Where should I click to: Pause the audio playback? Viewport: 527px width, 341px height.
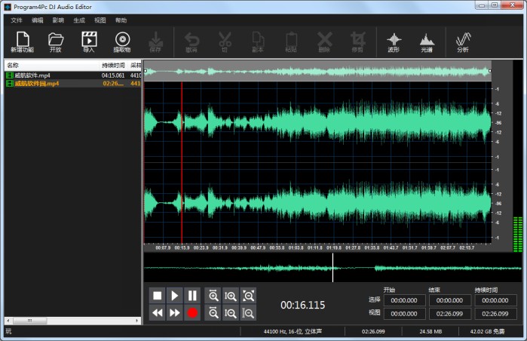coord(192,296)
